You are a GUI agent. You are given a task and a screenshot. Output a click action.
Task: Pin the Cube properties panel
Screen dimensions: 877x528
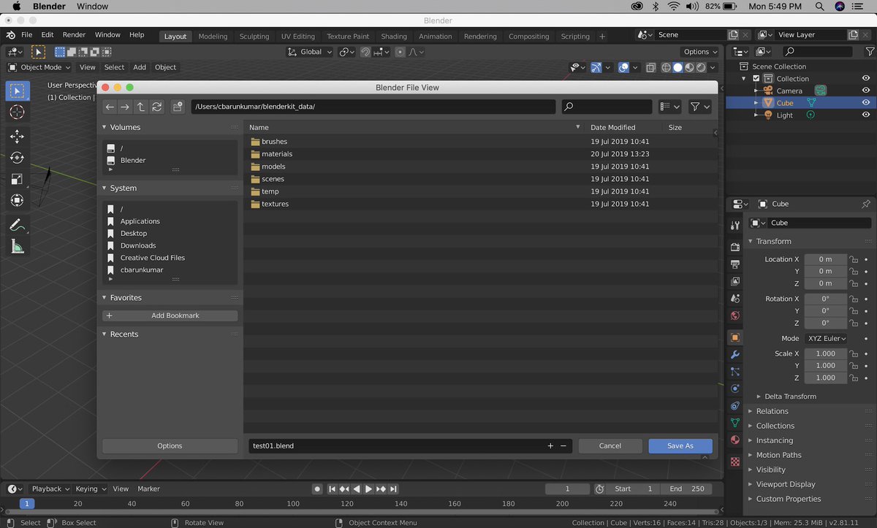[x=866, y=204]
